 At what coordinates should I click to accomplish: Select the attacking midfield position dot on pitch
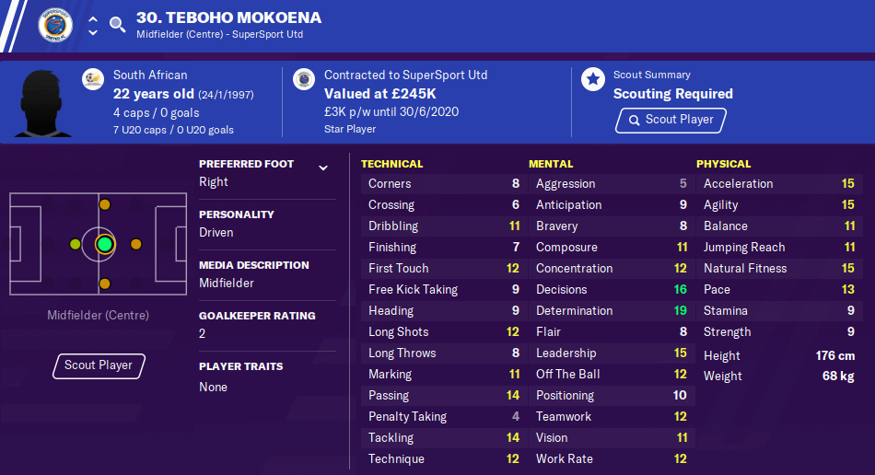click(x=135, y=244)
